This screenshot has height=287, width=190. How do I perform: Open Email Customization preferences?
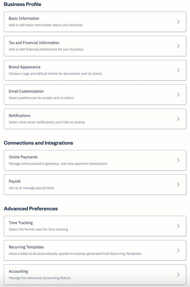(95, 94)
